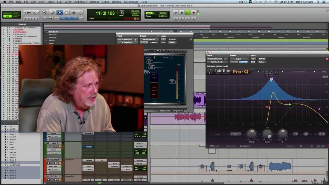Pick the Grabber hand tool
Screen dimensions: 329x185
[66, 12]
